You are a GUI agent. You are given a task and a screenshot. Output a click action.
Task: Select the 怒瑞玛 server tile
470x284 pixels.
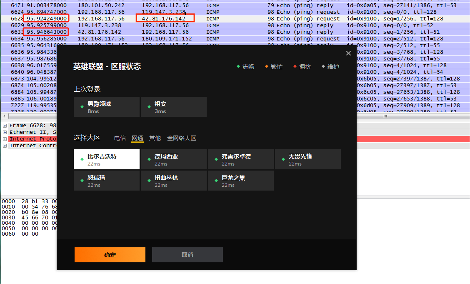[x=107, y=181]
